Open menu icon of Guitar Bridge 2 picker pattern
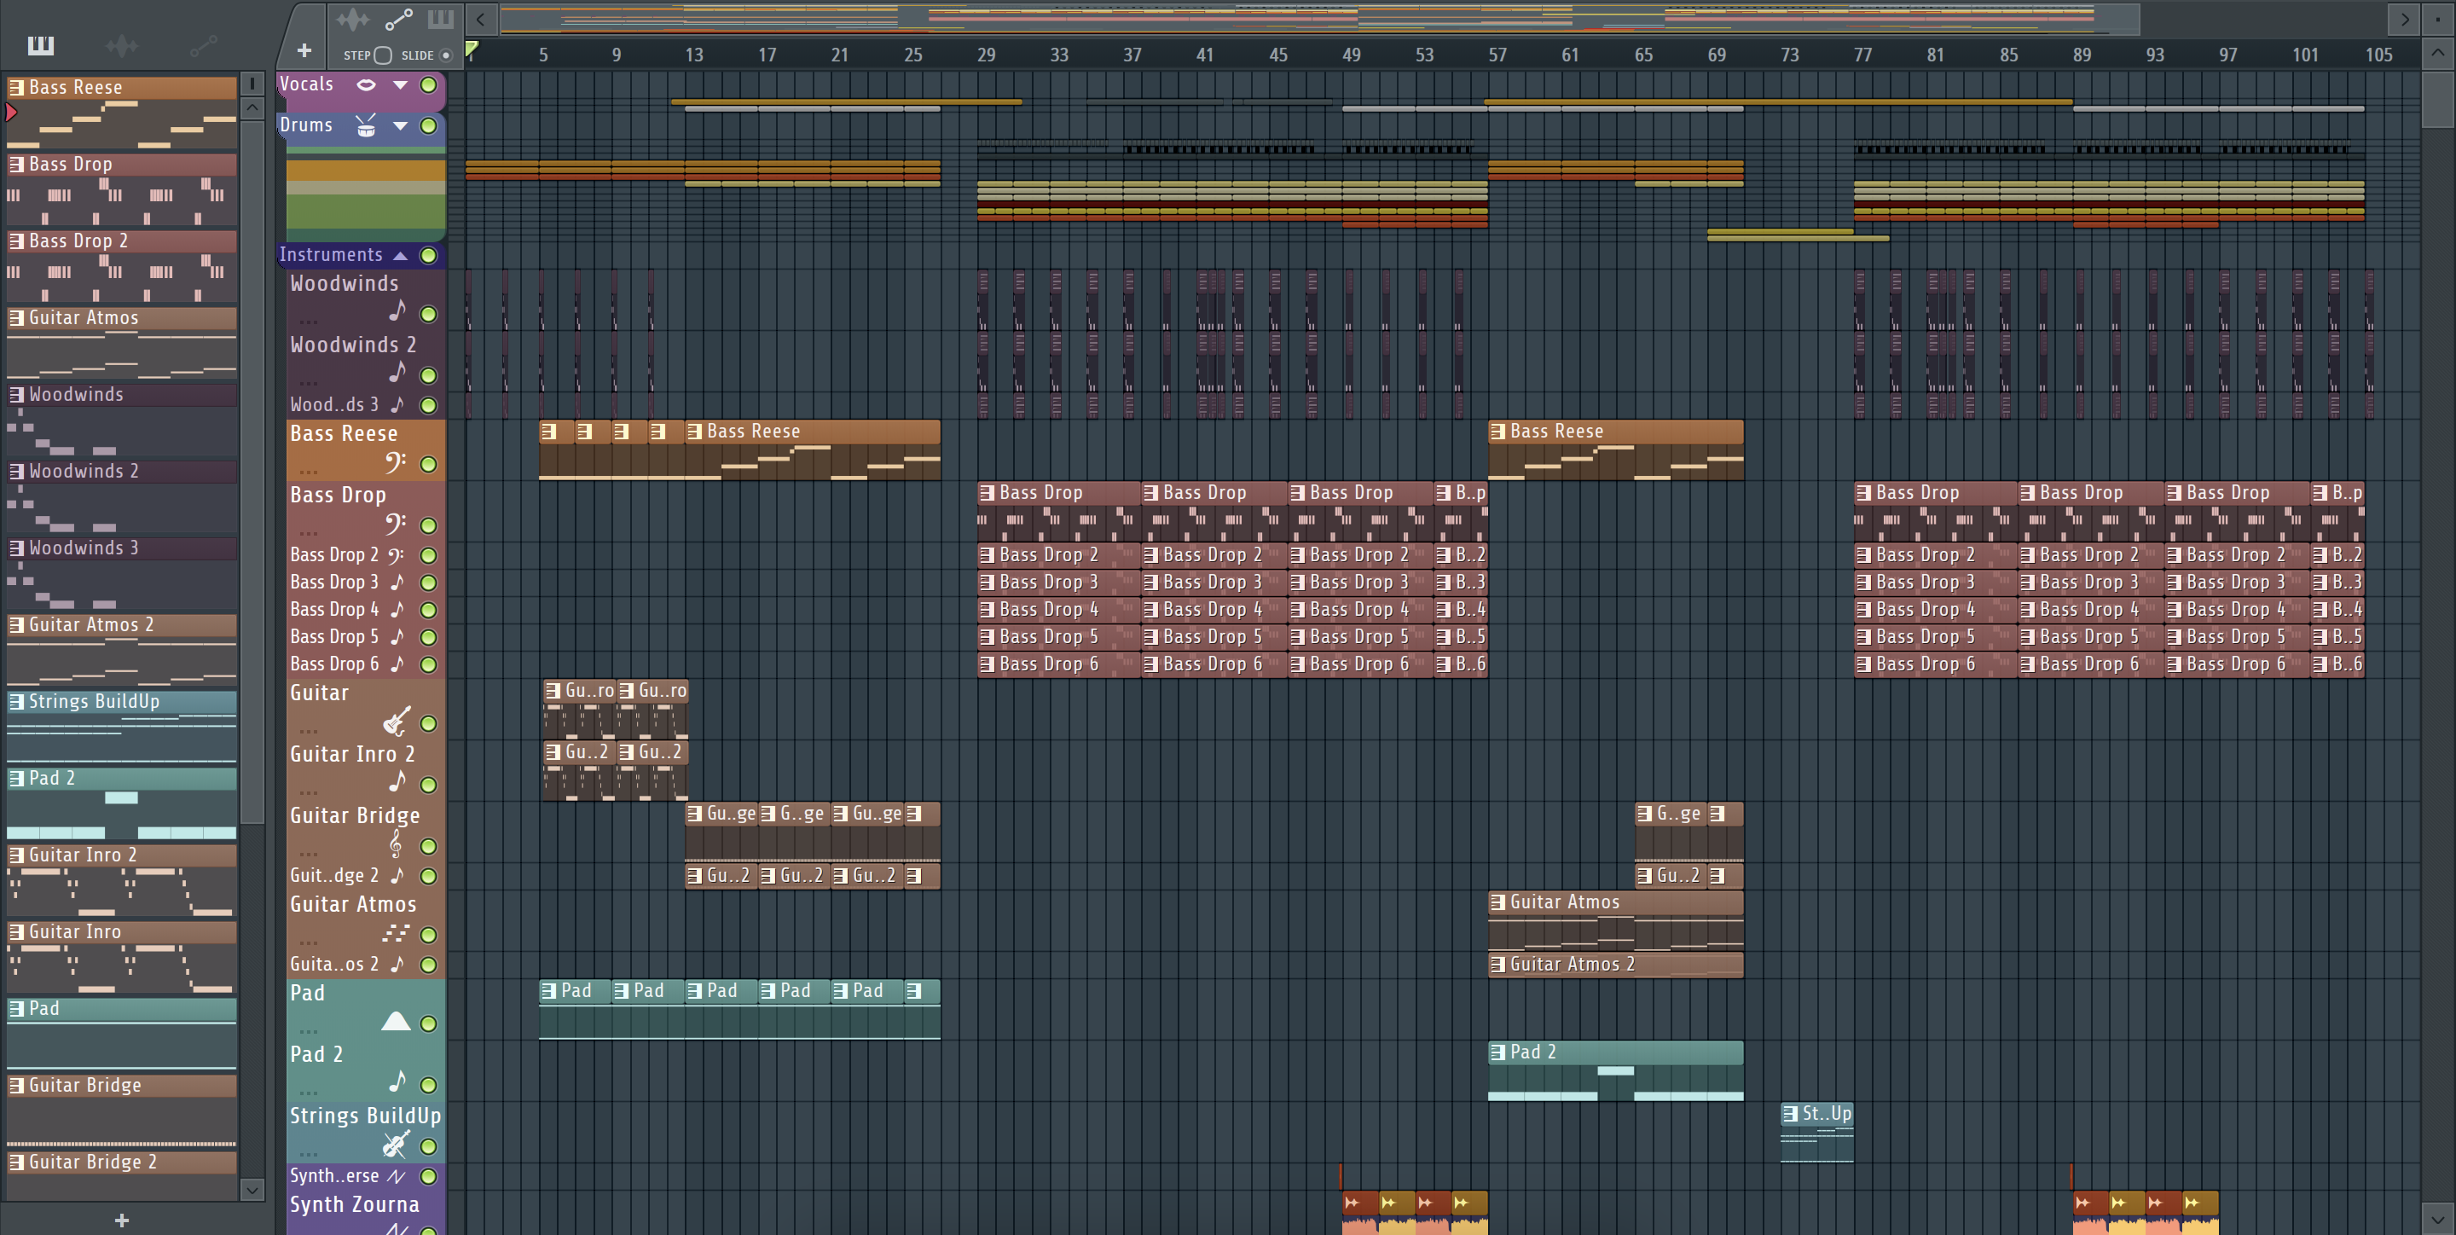Image resolution: width=2456 pixels, height=1235 pixels. [x=16, y=1163]
